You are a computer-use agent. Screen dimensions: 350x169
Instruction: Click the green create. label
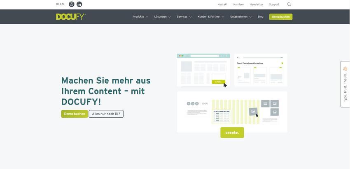232,132
